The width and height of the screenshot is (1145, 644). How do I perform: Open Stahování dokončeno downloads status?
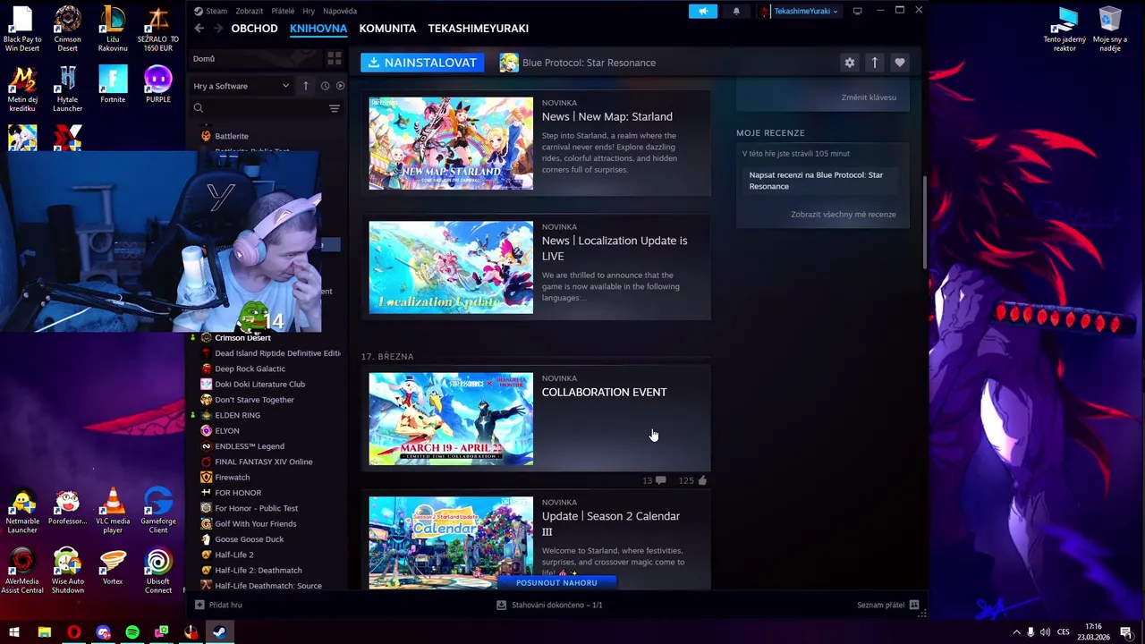550,605
